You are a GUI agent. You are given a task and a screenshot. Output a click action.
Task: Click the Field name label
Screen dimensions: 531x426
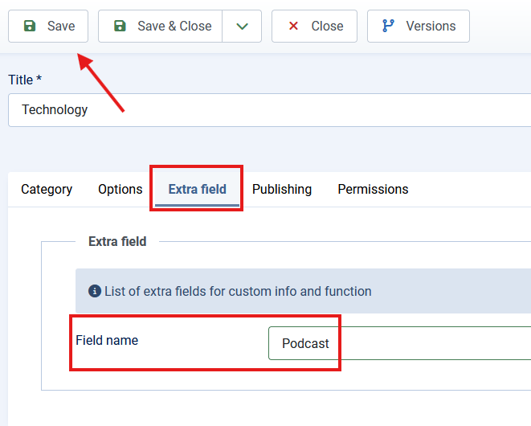(x=107, y=341)
